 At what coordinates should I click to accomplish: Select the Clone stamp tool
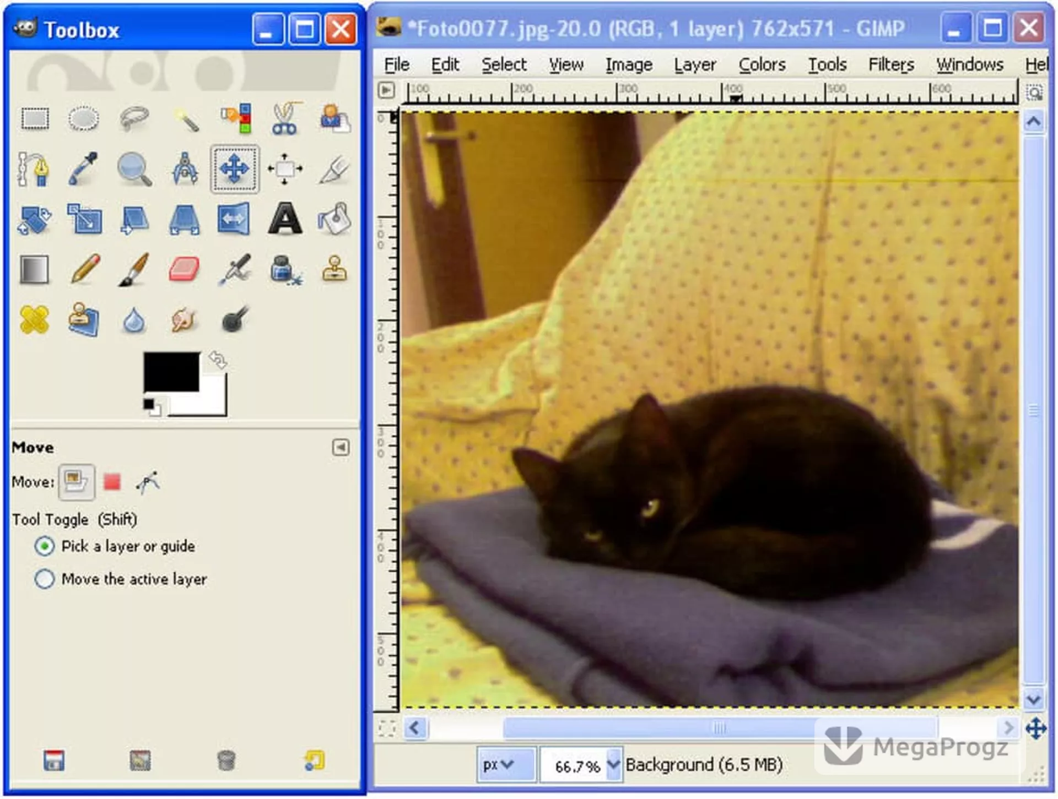(335, 269)
